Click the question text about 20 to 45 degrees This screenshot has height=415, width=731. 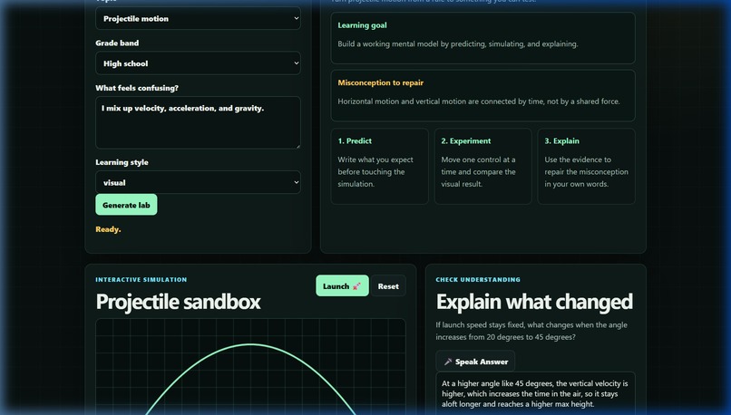(x=531, y=331)
